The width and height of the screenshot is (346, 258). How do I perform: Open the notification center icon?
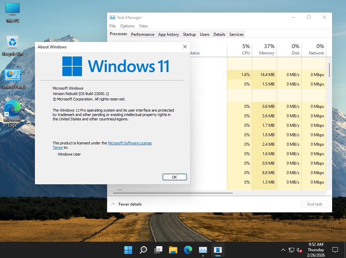tap(335, 250)
